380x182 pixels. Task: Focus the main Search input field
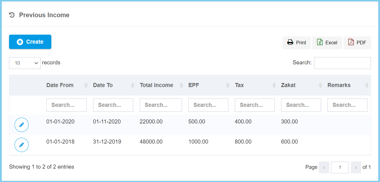point(342,63)
